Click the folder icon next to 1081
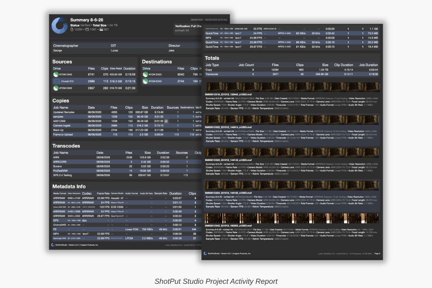This screenshot has height=288, width=432. pyautogui.click(x=87, y=30)
